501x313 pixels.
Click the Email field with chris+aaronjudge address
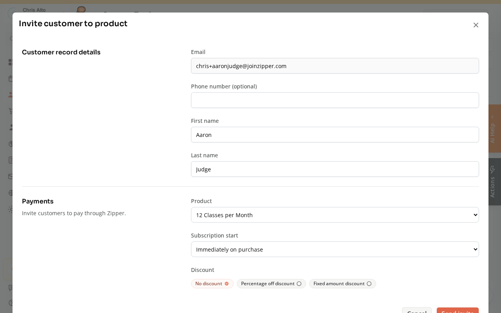pyautogui.click(x=335, y=66)
